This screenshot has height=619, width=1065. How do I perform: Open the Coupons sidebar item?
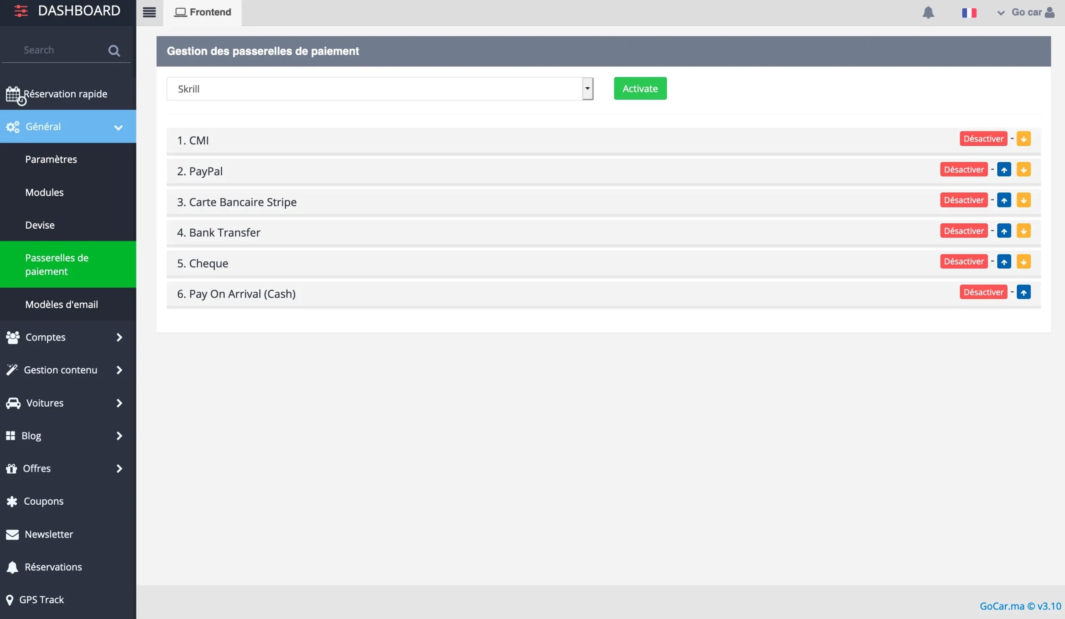point(68,501)
